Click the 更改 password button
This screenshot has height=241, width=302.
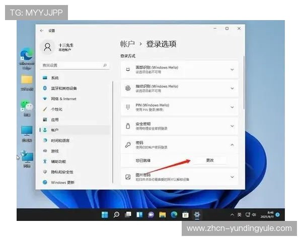tap(210, 160)
